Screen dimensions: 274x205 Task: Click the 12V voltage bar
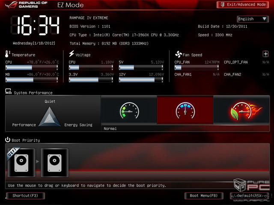[x=141, y=80]
